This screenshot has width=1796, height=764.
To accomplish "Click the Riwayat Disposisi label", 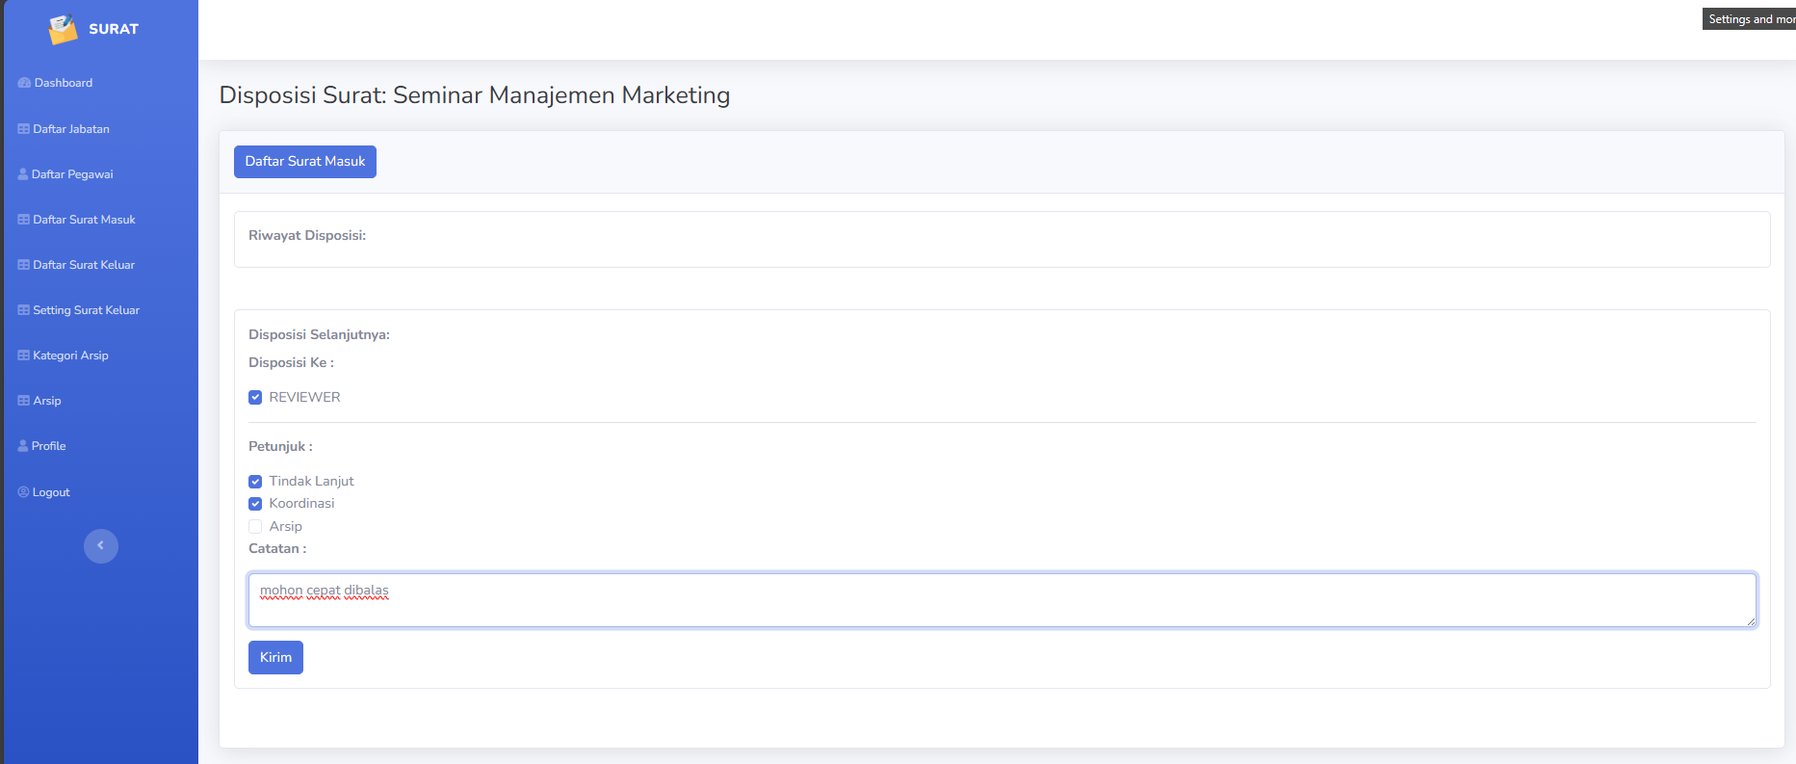I will [307, 236].
